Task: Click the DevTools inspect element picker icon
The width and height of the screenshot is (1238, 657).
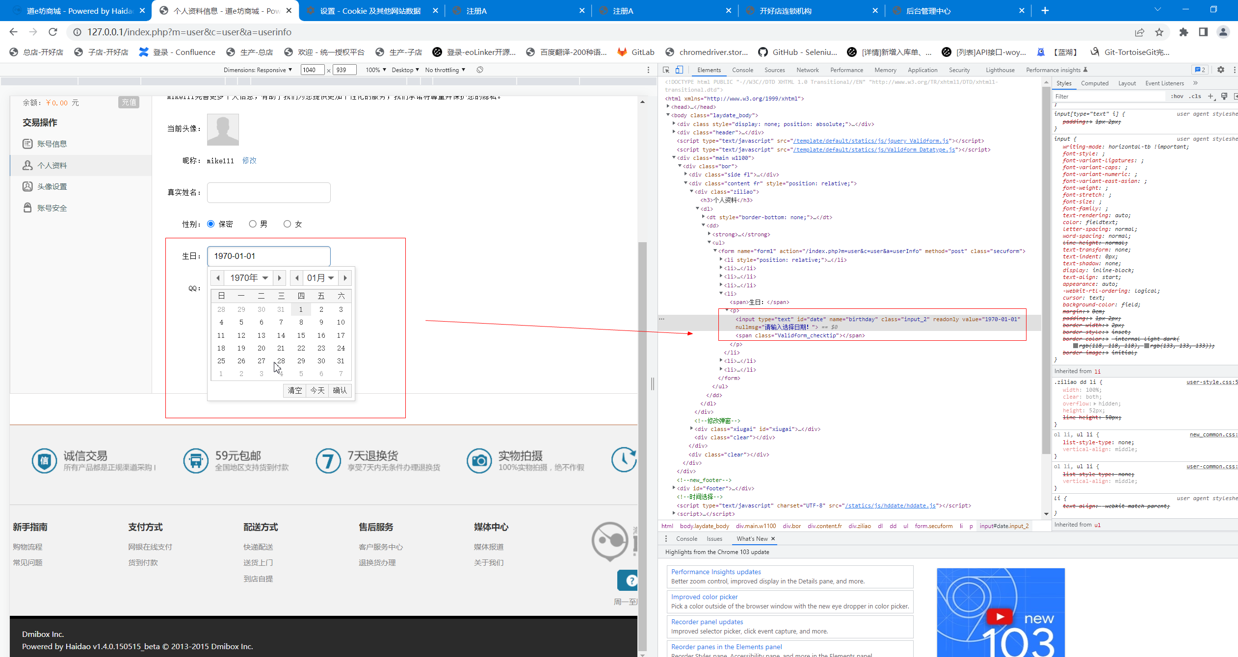Action: click(x=666, y=70)
